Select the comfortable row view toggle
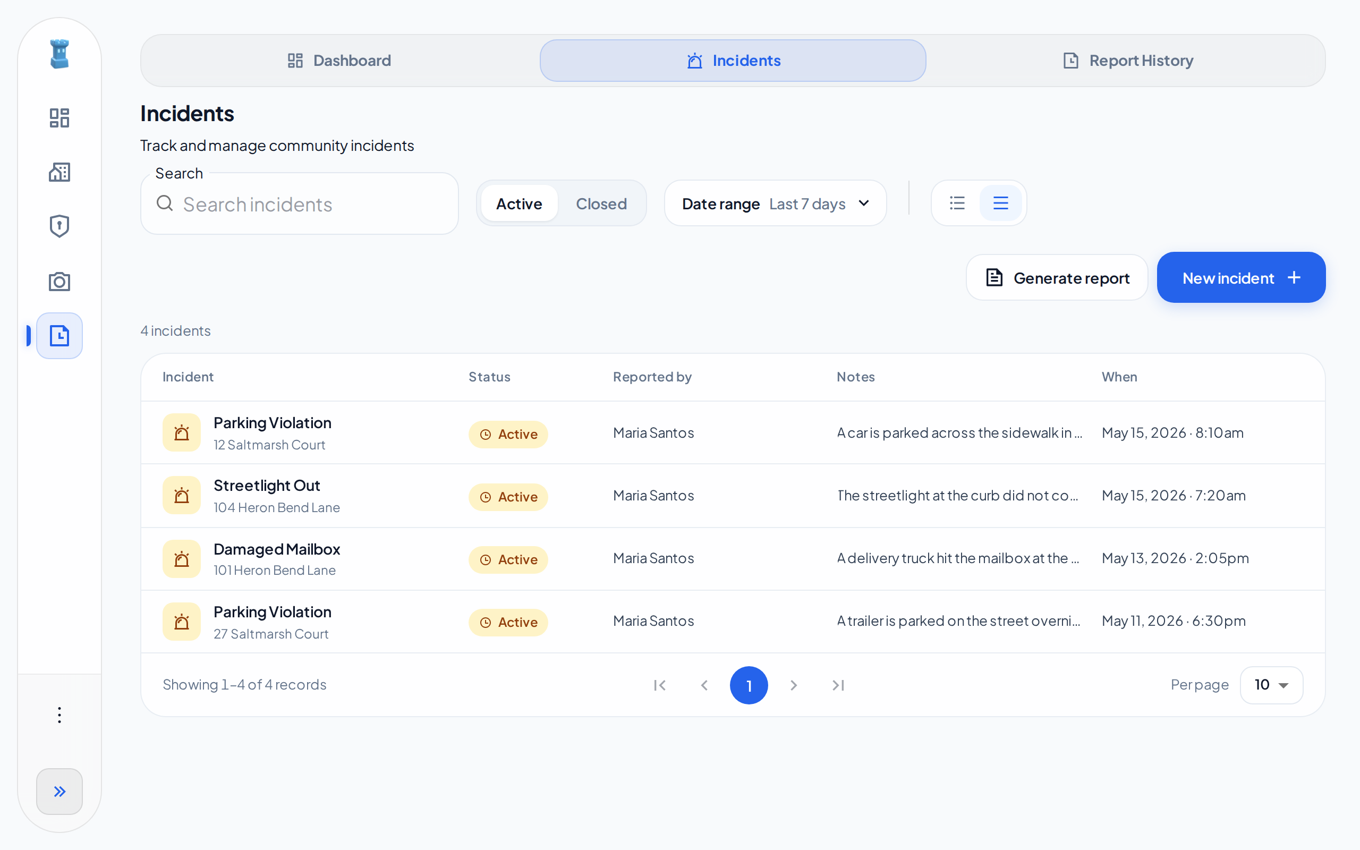 pos(1000,203)
